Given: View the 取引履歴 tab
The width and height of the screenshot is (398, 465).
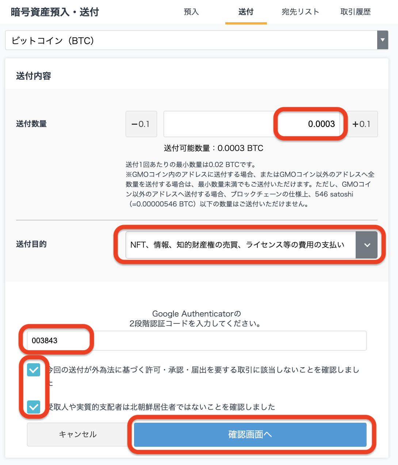Looking at the screenshot, I should 355,12.
